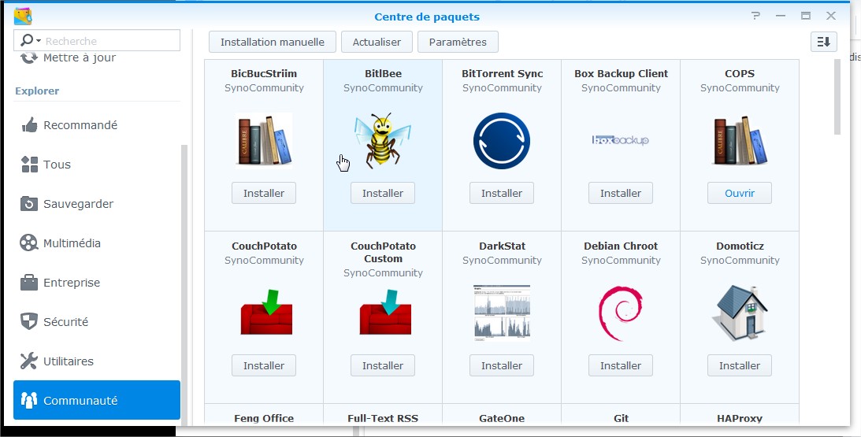Click the BitTorrent Sync logo icon
Viewport: 861px width, 437px height.
click(501, 140)
